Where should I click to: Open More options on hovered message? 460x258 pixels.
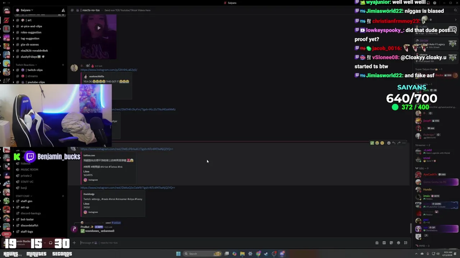(x=404, y=143)
